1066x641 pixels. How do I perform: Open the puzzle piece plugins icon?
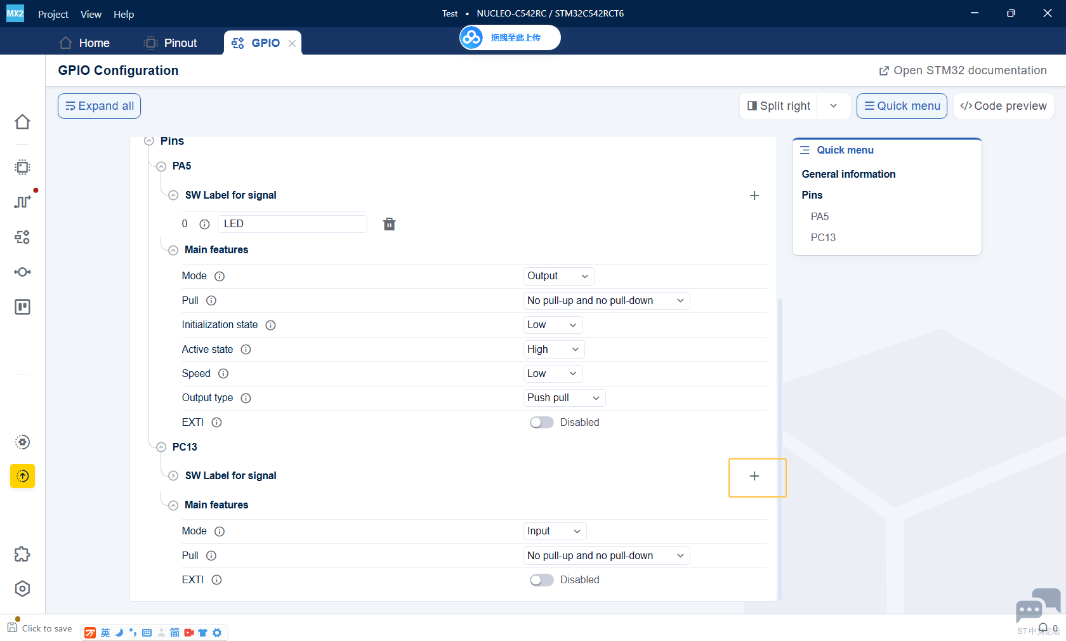pos(22,554)
